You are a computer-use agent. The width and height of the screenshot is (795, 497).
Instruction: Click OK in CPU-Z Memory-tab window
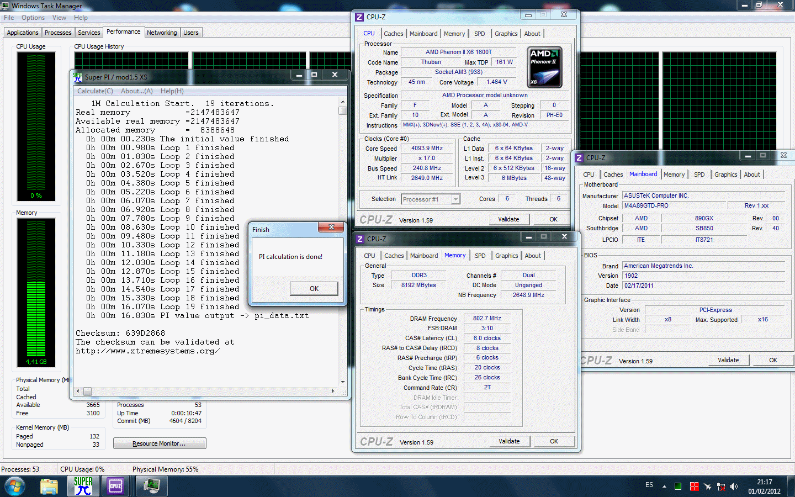[x=554, y=441]
